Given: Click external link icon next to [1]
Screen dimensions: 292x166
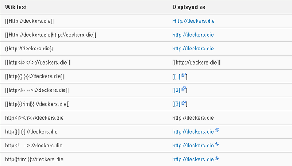Looking at the screenshot, I should (183, 75).
